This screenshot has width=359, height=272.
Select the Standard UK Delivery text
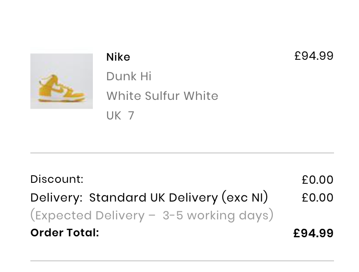pos(154,198)
